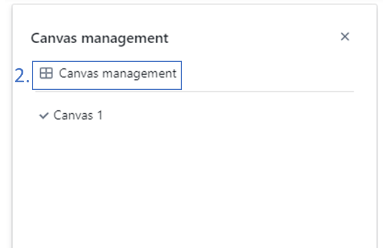This screenshot has height=248, width=383.
Task: Click the grid icon beside Canvas management
Action: click(x=46, y=74)
